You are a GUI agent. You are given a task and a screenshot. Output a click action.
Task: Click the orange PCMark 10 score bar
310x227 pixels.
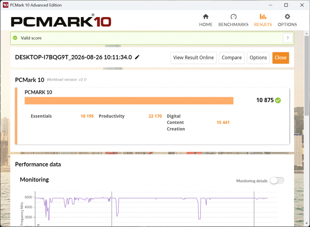tap(129, 101)
